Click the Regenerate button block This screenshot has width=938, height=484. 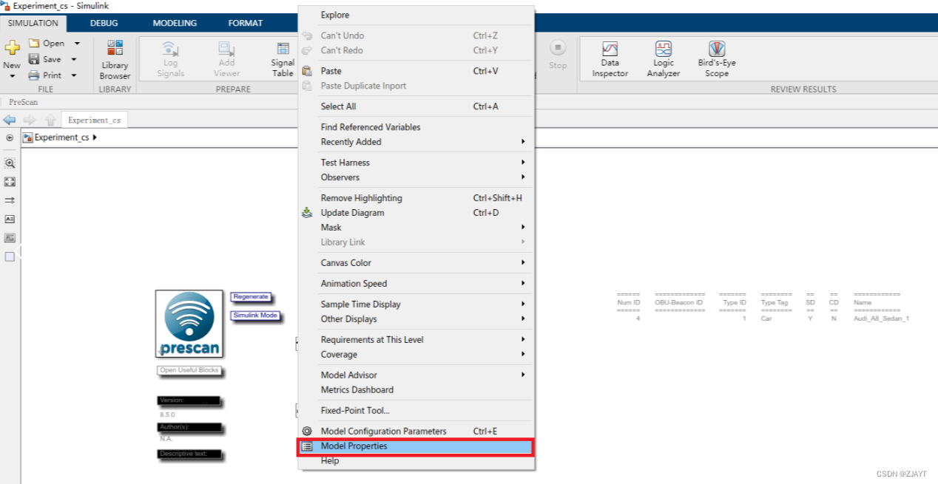pos(251,296)
